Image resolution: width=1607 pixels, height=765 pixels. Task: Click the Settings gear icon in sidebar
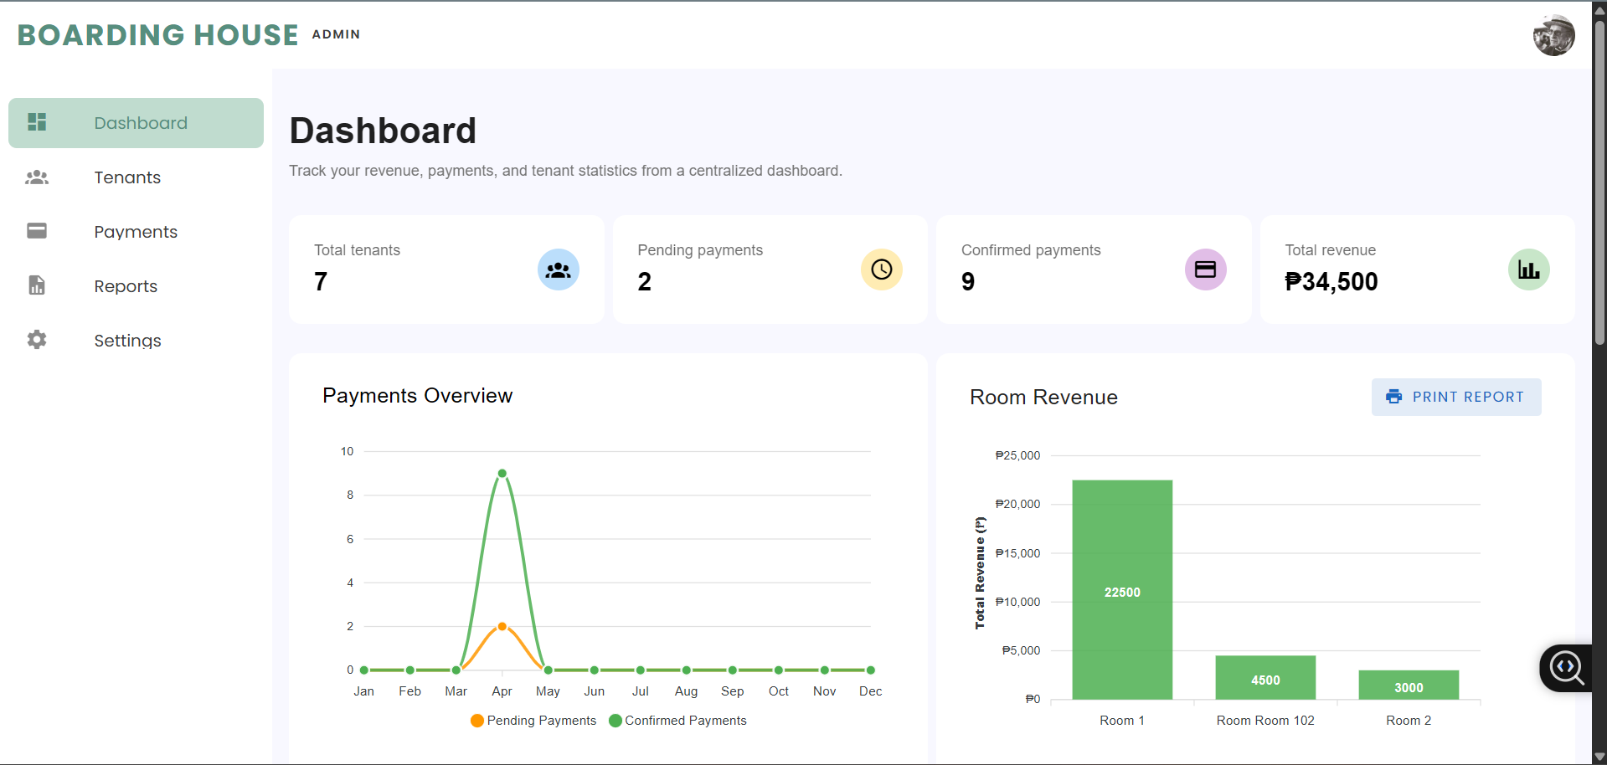(x=37, y=340)
